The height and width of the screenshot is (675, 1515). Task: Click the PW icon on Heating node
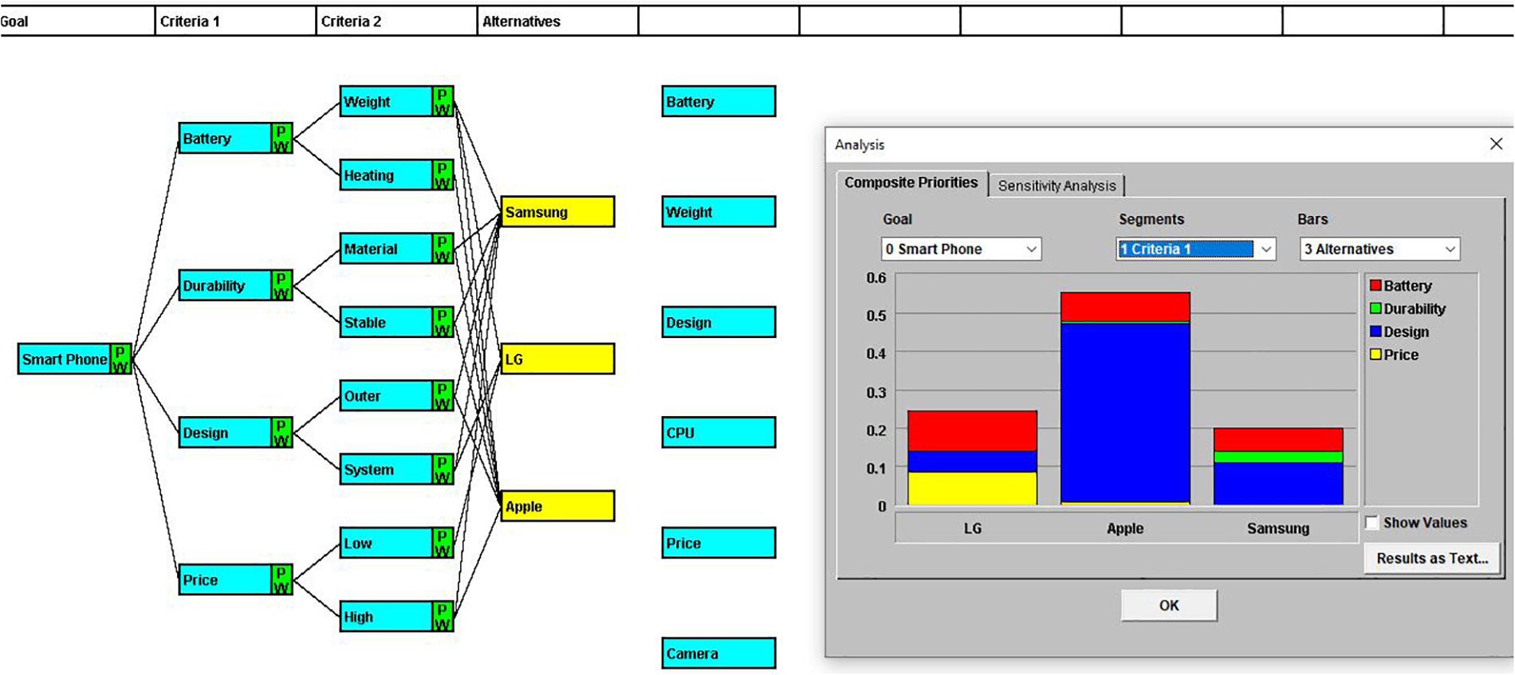tap(443, 175)
